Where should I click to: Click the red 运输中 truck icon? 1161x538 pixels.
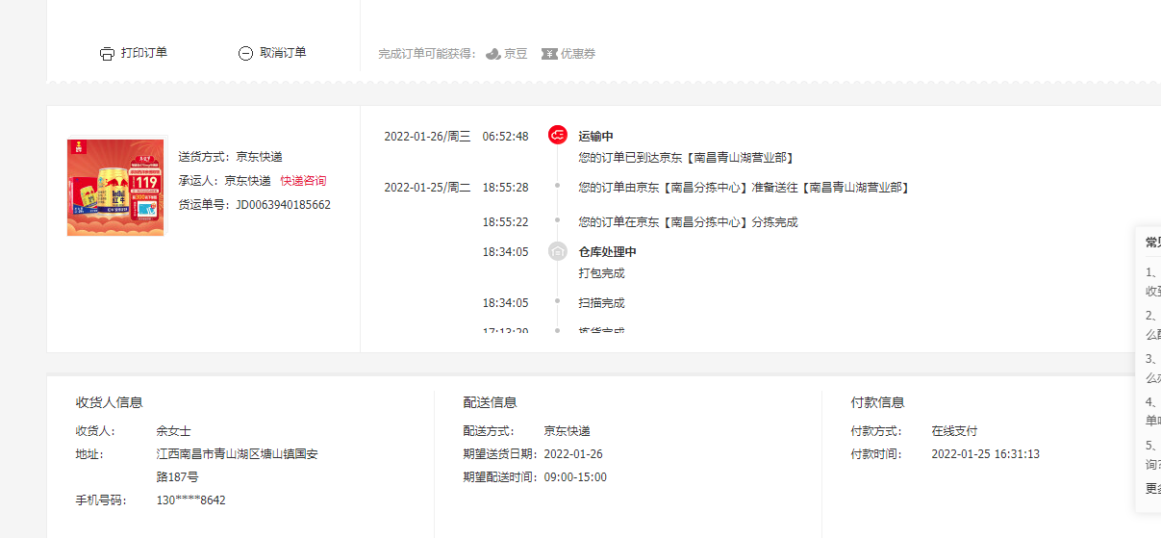pyautogui.click(x=558, y=136)
